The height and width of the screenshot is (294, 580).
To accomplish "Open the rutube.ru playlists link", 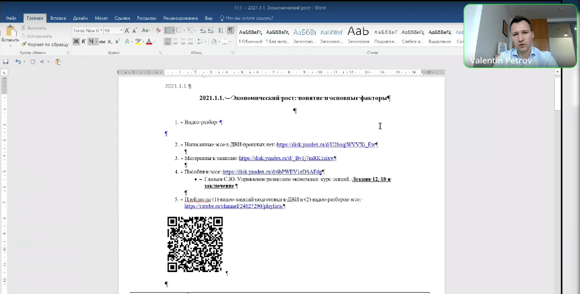I will click(x=233, y=206).
